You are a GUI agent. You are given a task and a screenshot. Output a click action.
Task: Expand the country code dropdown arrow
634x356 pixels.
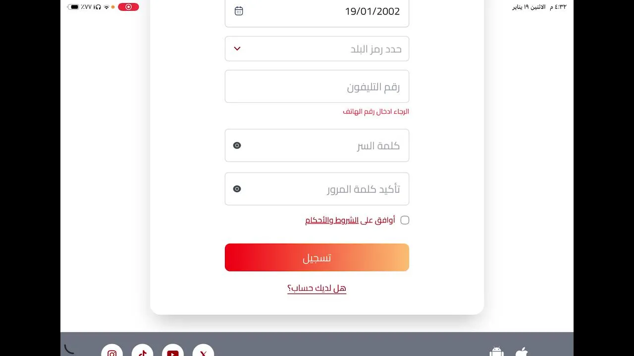coord(237,48)
